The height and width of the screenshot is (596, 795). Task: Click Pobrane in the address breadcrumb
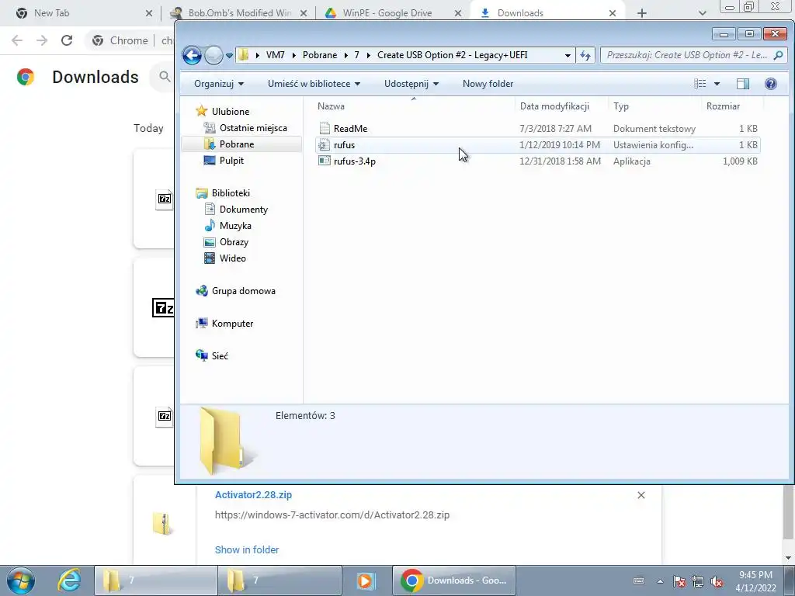click(320, 55)
